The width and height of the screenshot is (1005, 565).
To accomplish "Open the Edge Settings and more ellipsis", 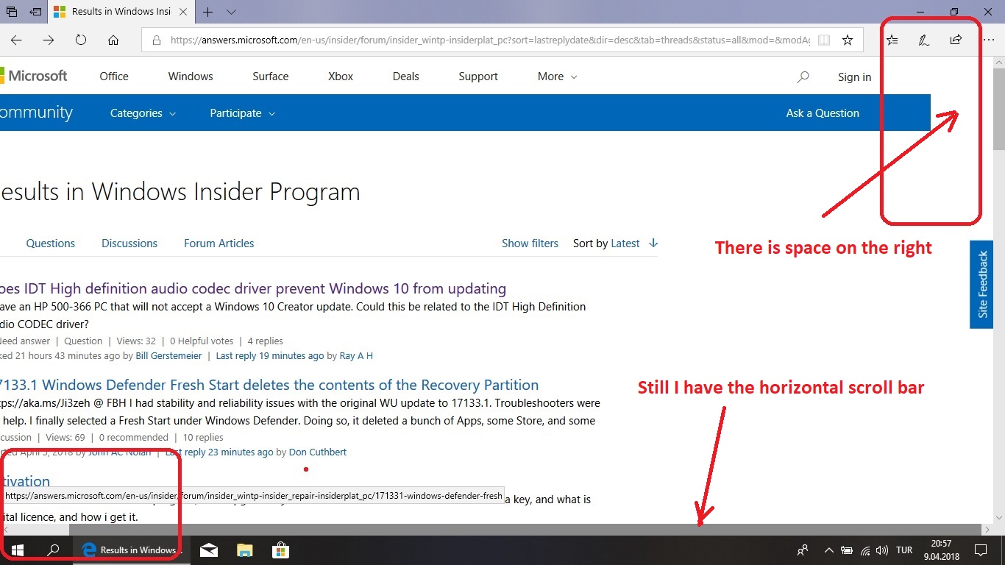I will 988,40.
